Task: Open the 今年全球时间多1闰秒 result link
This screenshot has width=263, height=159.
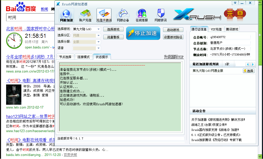Action: pyautogui.click(x=30, y=57)
